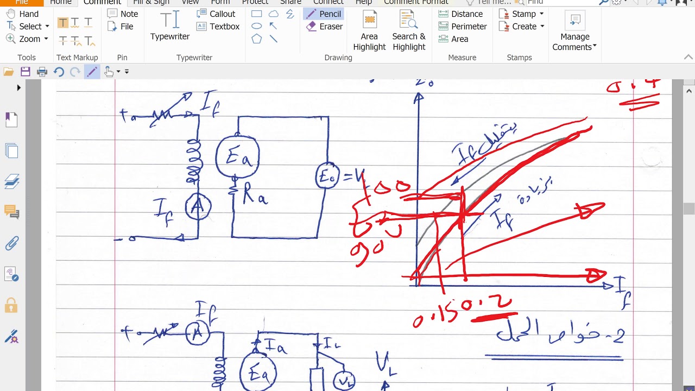Activate the Pencil drawing tool
The image size is (695, 391).
(x=323, y=14)
